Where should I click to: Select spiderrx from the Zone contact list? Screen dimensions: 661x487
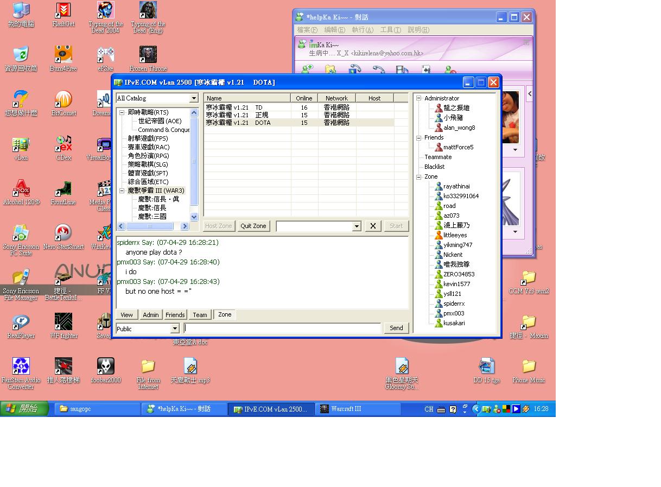[454, 303]
